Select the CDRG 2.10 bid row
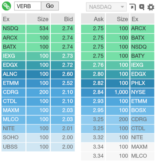The height and width of the screenshot is (165, 156). point(38,92)
